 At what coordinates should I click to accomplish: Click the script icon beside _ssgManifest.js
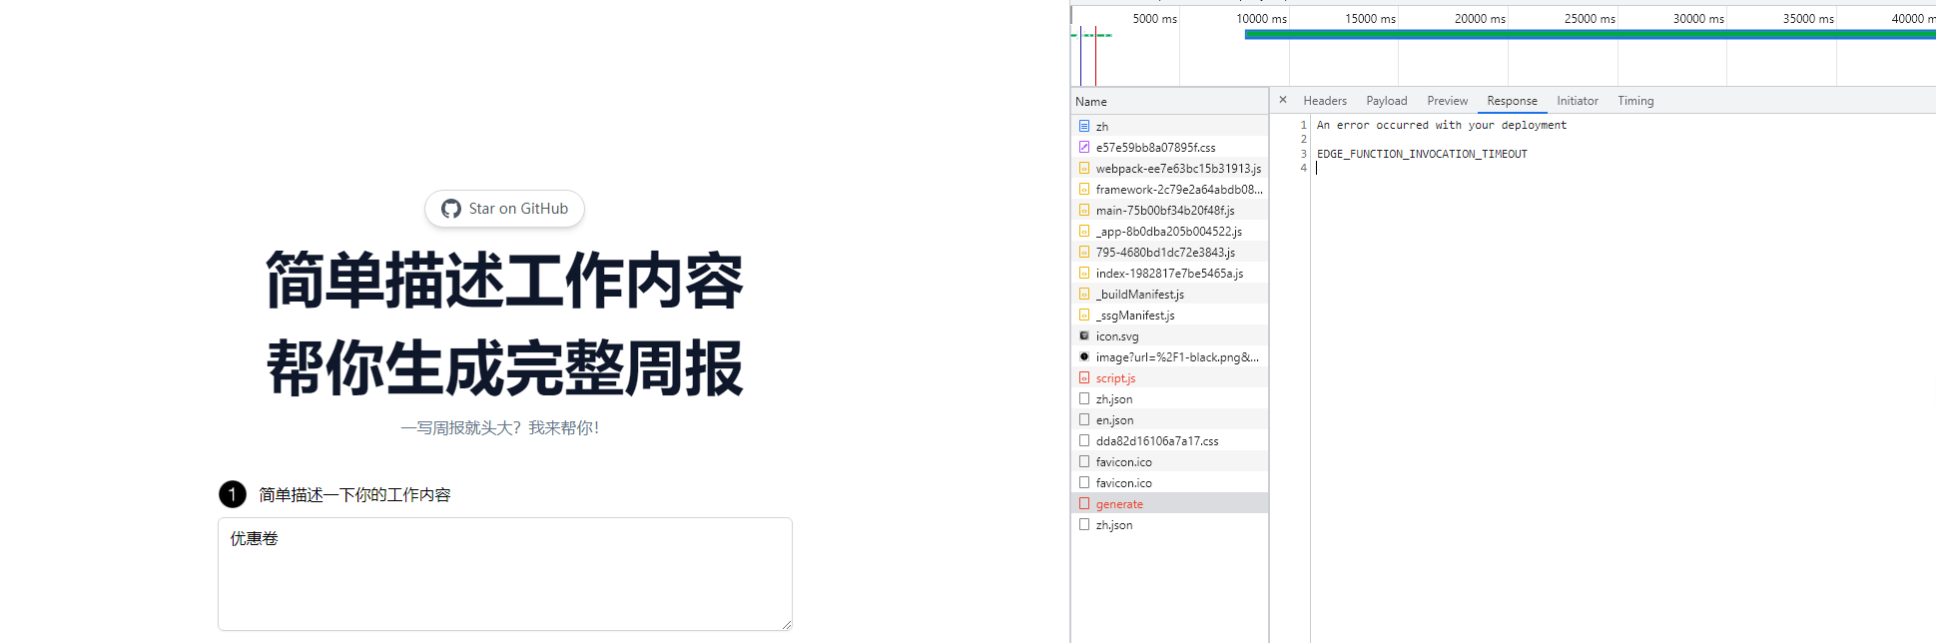[1084, 315]
